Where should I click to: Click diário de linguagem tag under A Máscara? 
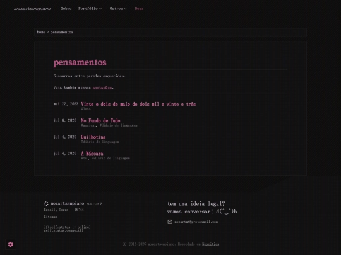pyautogui.click(x=111, y=158)
